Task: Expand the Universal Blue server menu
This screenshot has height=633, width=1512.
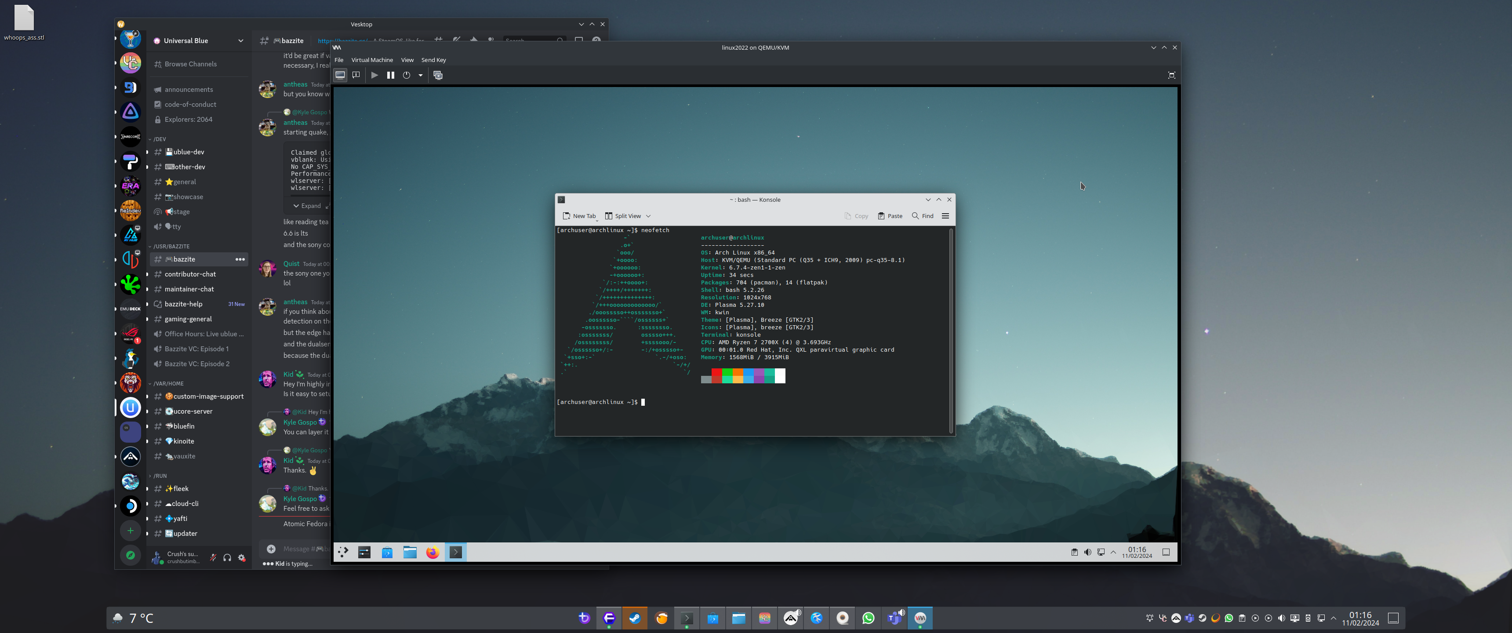Action: point(241,40)
